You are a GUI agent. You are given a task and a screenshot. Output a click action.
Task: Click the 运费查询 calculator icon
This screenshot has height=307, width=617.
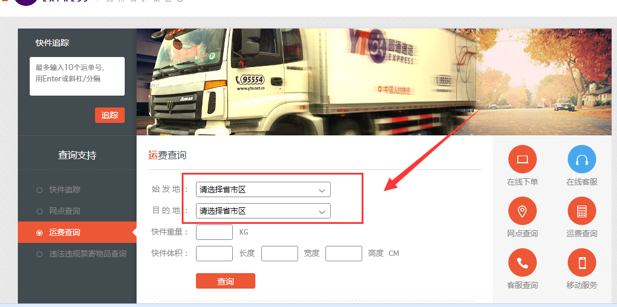click(581, 211)
